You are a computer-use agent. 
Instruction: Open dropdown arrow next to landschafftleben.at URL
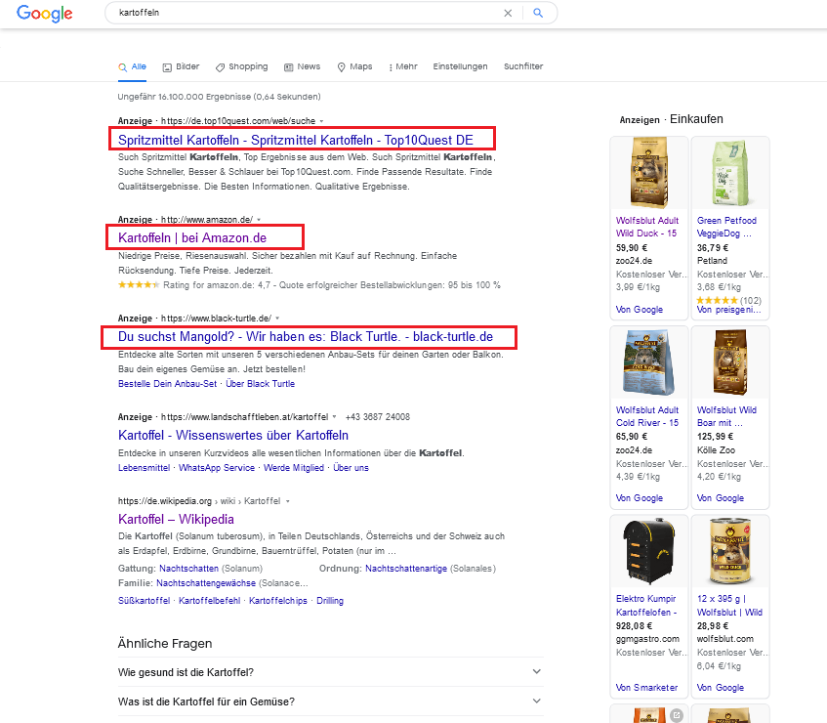pos(334,417)
